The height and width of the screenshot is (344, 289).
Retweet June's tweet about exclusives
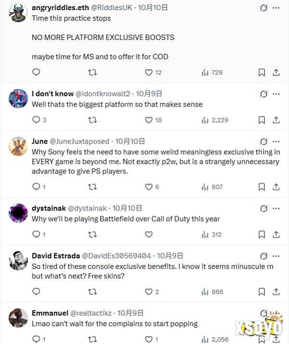92,187
